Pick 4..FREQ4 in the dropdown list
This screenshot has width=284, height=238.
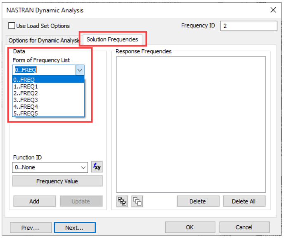point(48,107)
